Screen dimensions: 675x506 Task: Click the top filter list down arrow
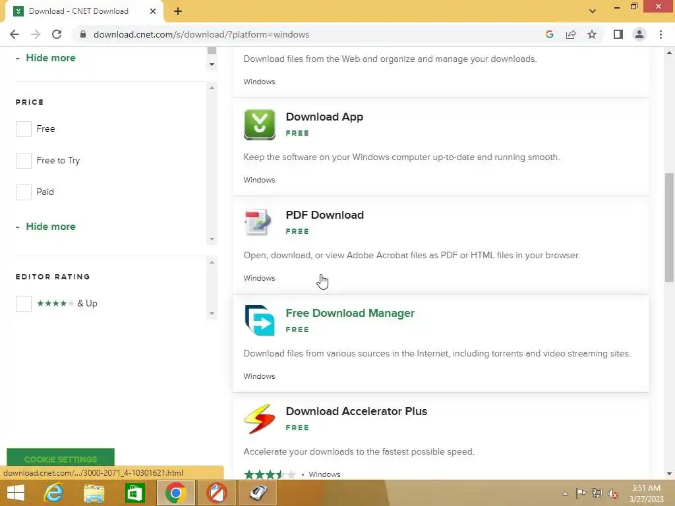212,65
